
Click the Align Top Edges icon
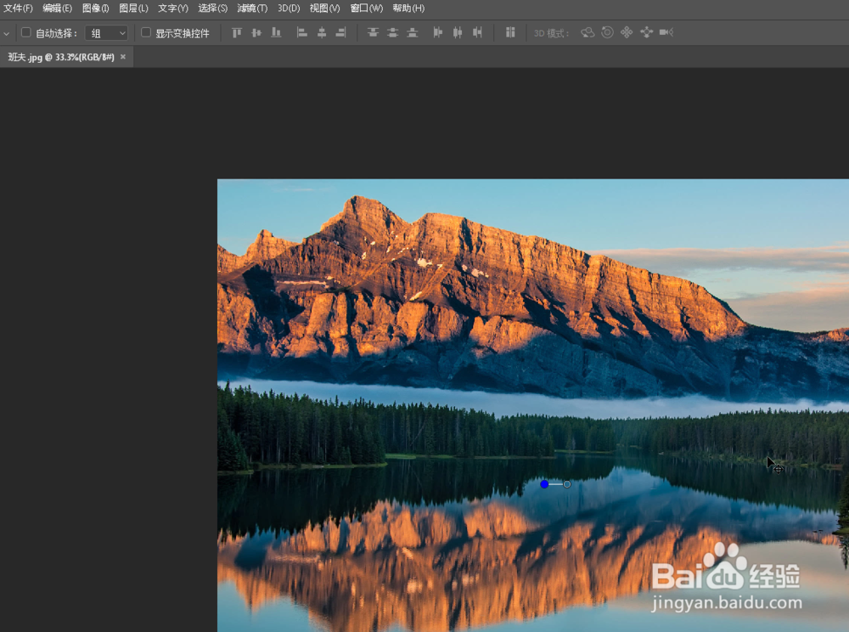[237, 32]
